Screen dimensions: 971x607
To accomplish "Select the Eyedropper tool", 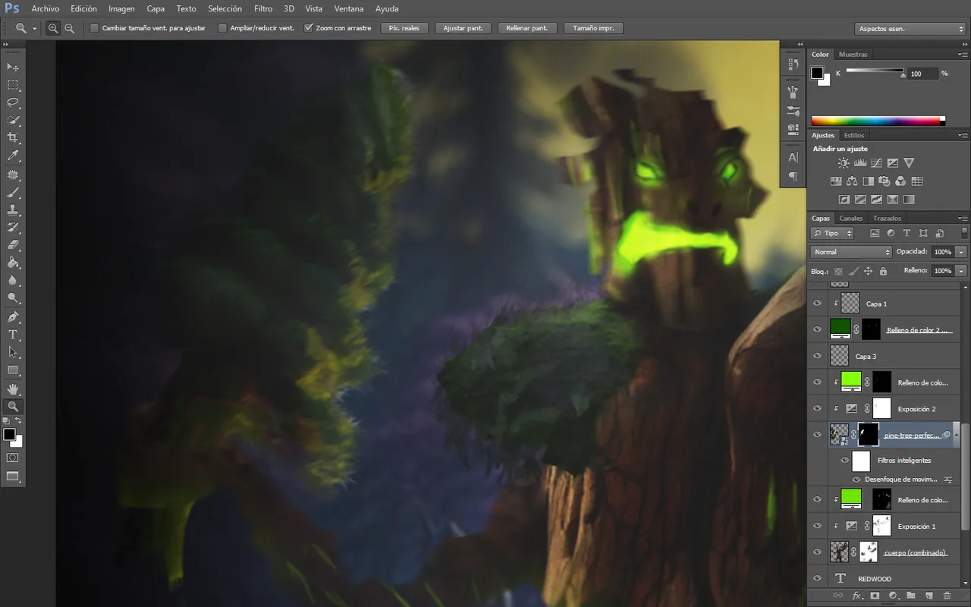I will coord(13,156).
